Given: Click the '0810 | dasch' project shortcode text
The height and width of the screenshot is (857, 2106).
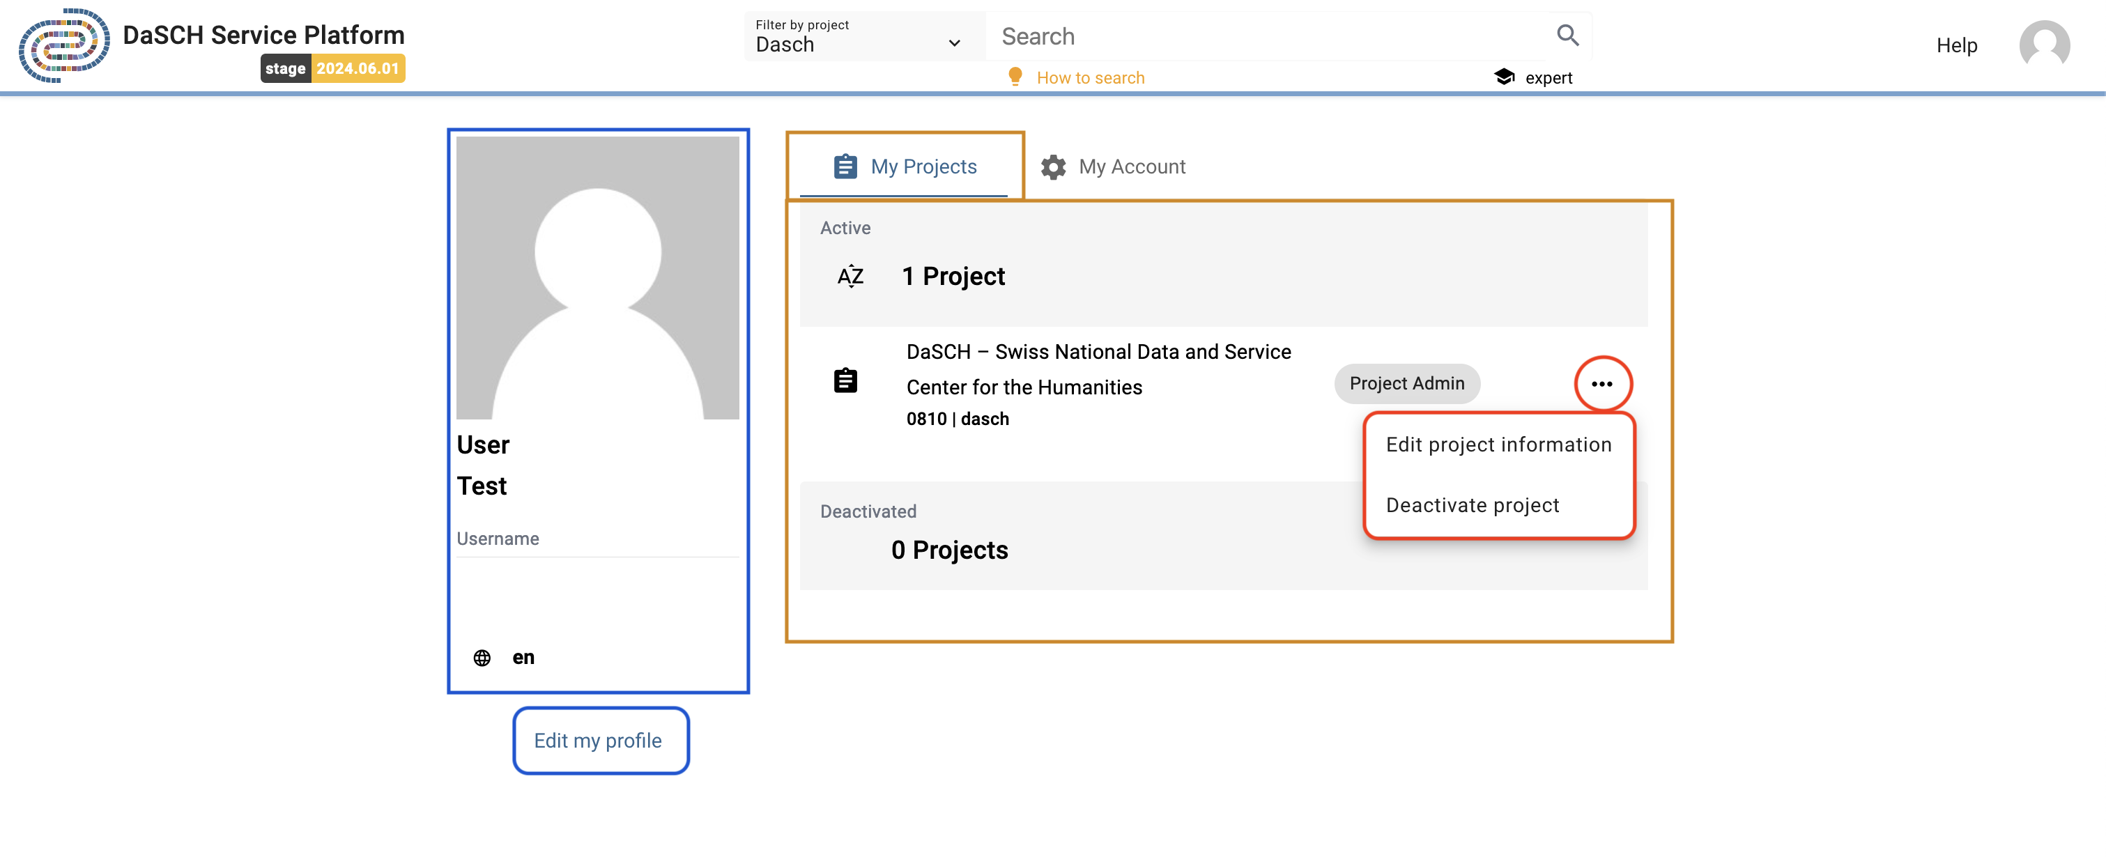Looking at the screenshot, I should click(x=958, y=419).
